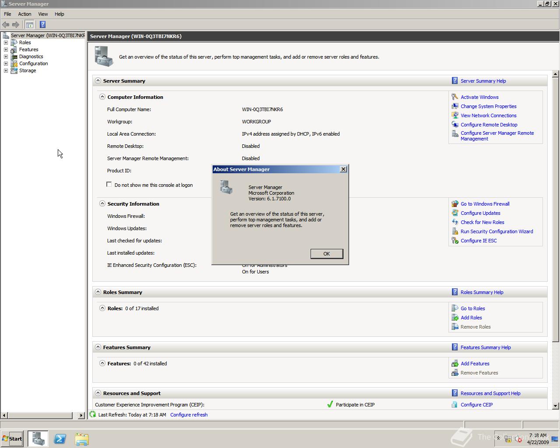Collapse the Roles Summary section
The width and height of the screenshot is (560, 448).
[x=98, y=292]
